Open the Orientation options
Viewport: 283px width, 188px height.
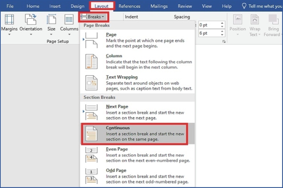(31, 20)
